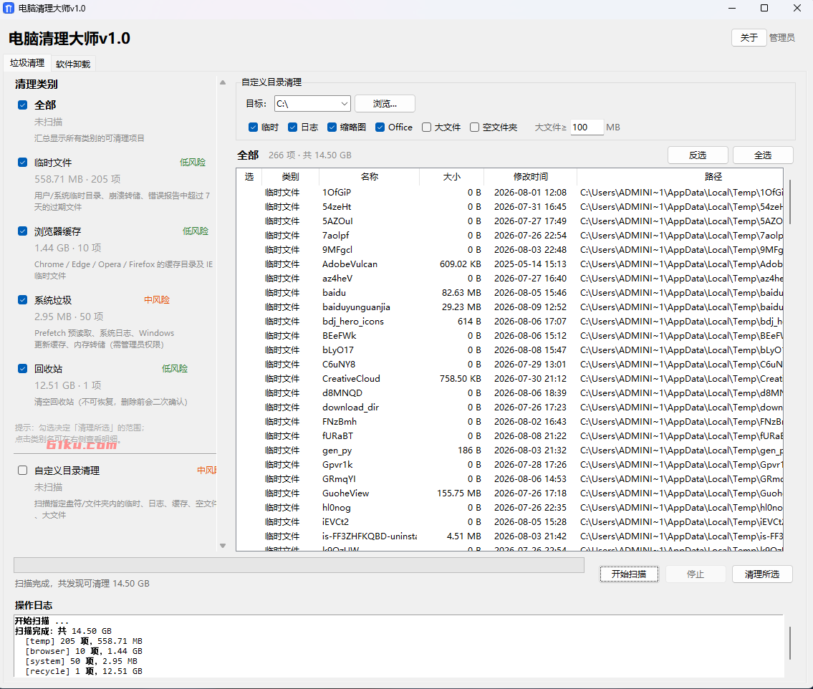
Task: Click the 关于 button
Action: click(x=749, y=38)
